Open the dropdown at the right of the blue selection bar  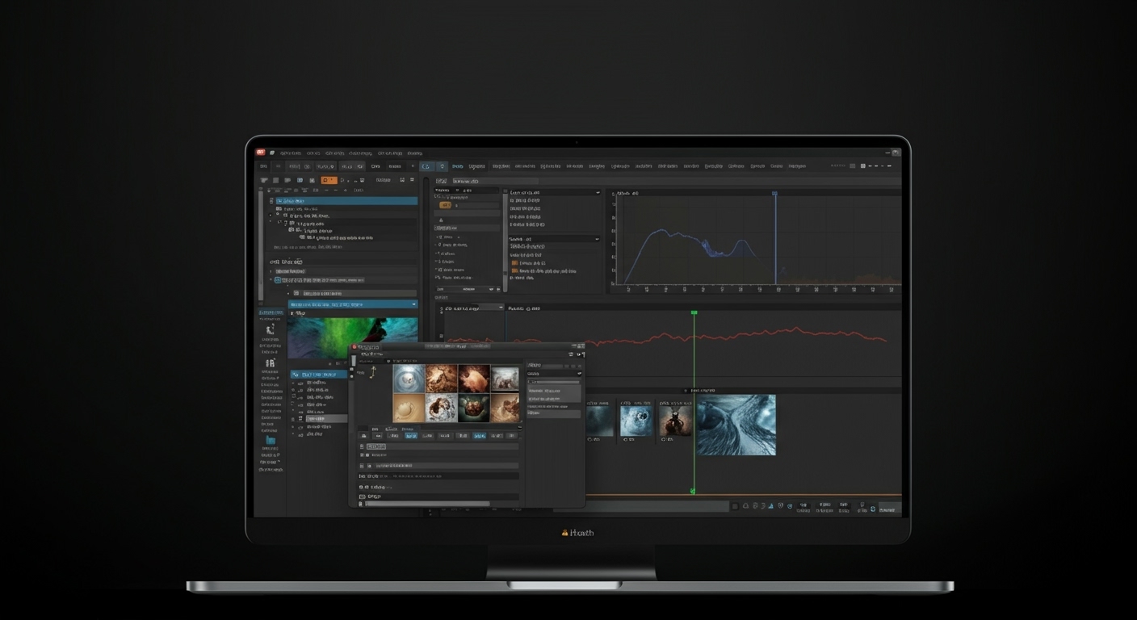(413, 304)
